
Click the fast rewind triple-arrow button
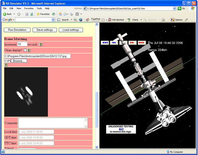click(x=105, y=43)
